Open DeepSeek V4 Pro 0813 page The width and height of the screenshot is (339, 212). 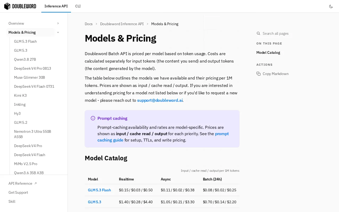[x=33, y=68]
